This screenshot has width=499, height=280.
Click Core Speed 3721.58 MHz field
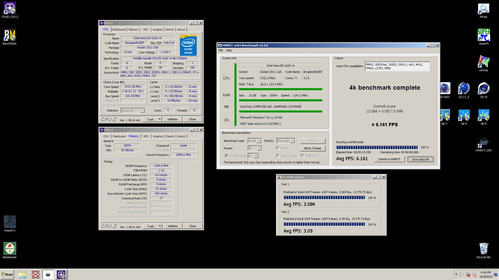133,87
